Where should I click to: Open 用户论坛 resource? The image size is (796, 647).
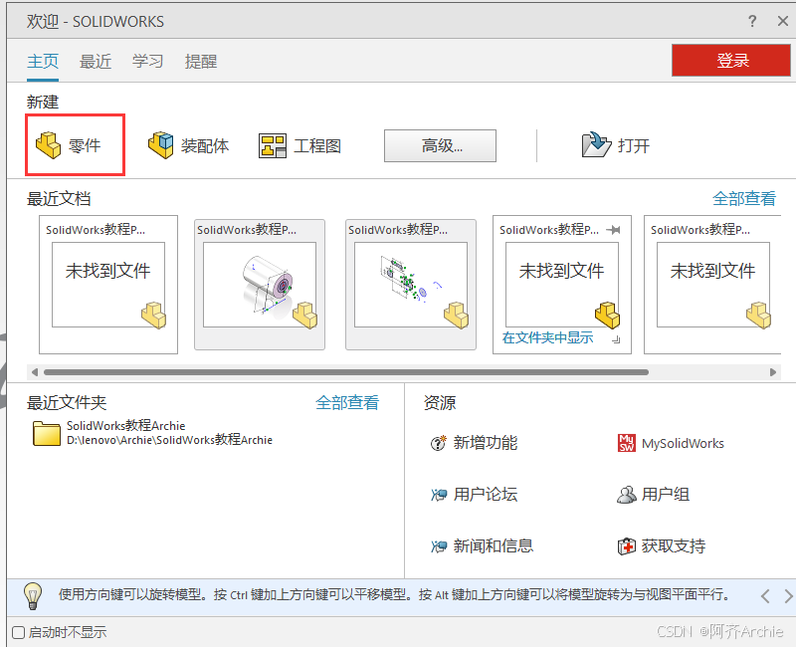(475, 494)
